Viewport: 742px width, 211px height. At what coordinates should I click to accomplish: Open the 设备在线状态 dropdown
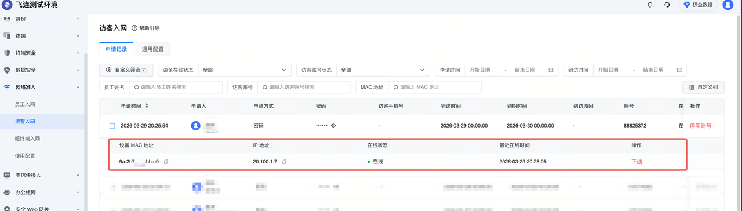[245, 70]
